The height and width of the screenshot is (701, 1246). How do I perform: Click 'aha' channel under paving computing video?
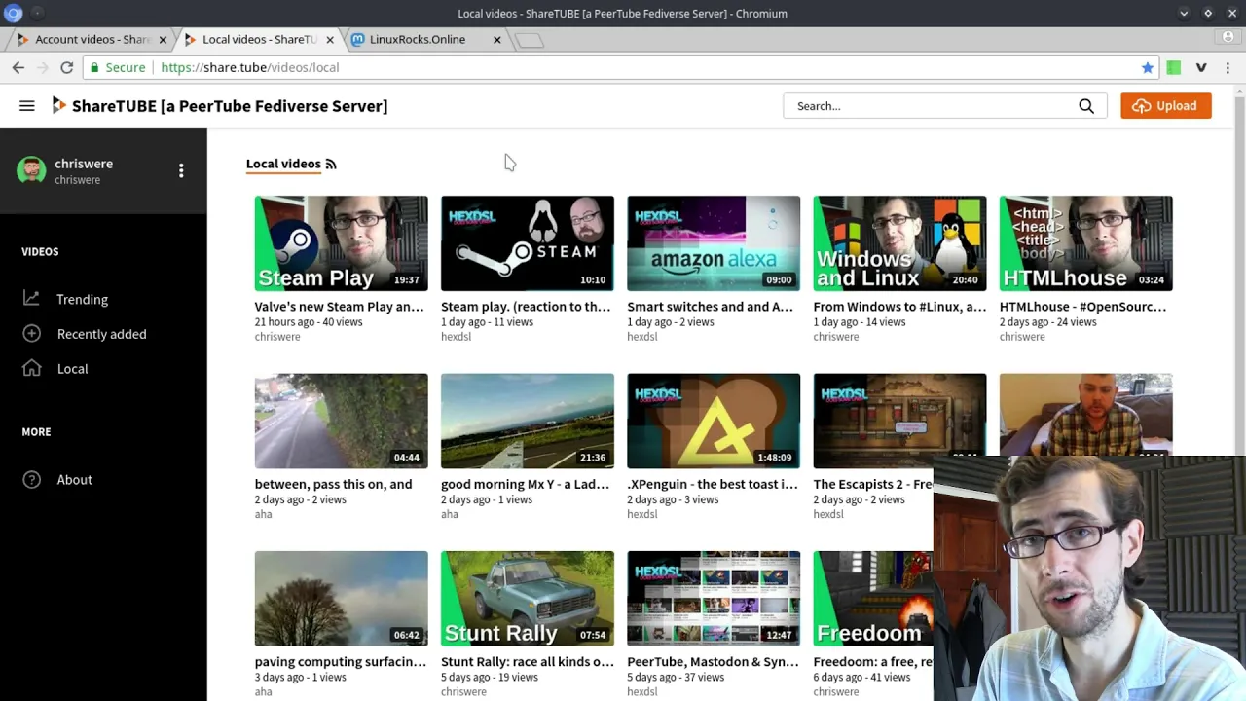pyautogui.click(x=263, y=692)
